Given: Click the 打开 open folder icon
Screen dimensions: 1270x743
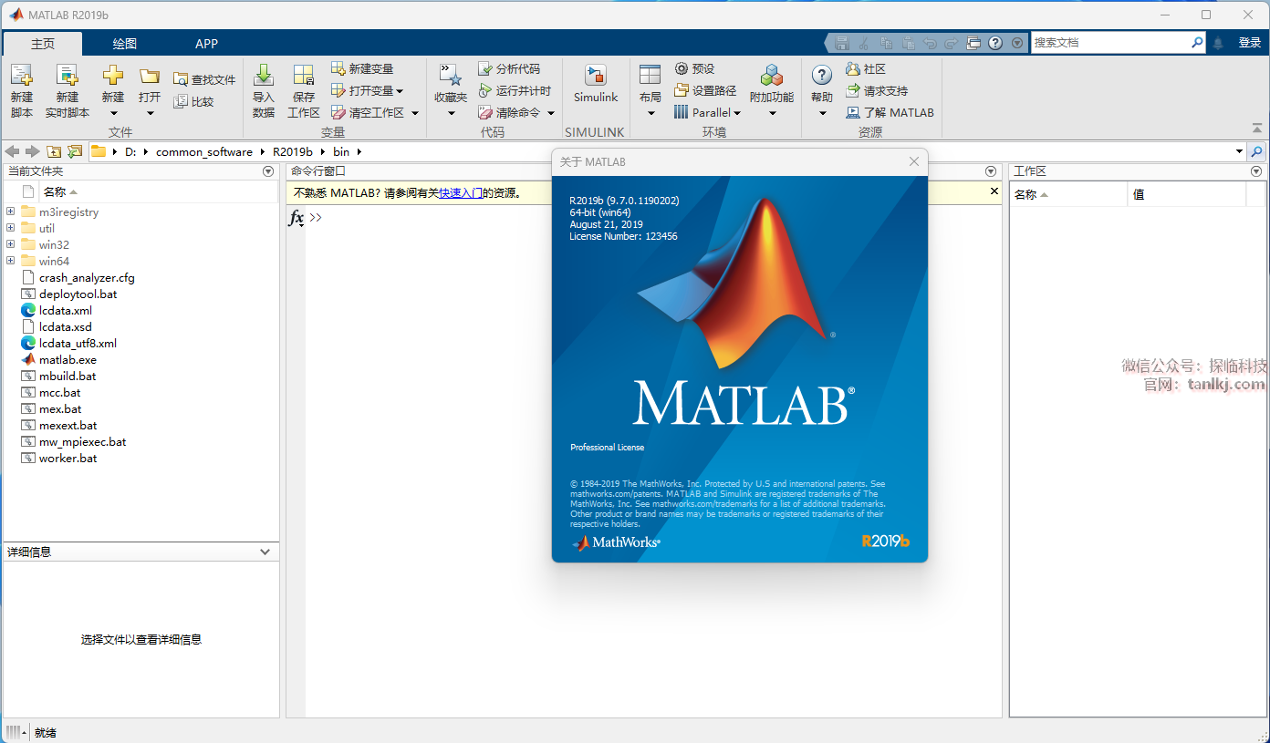Looking at the screenshot, I should (150, 77).
